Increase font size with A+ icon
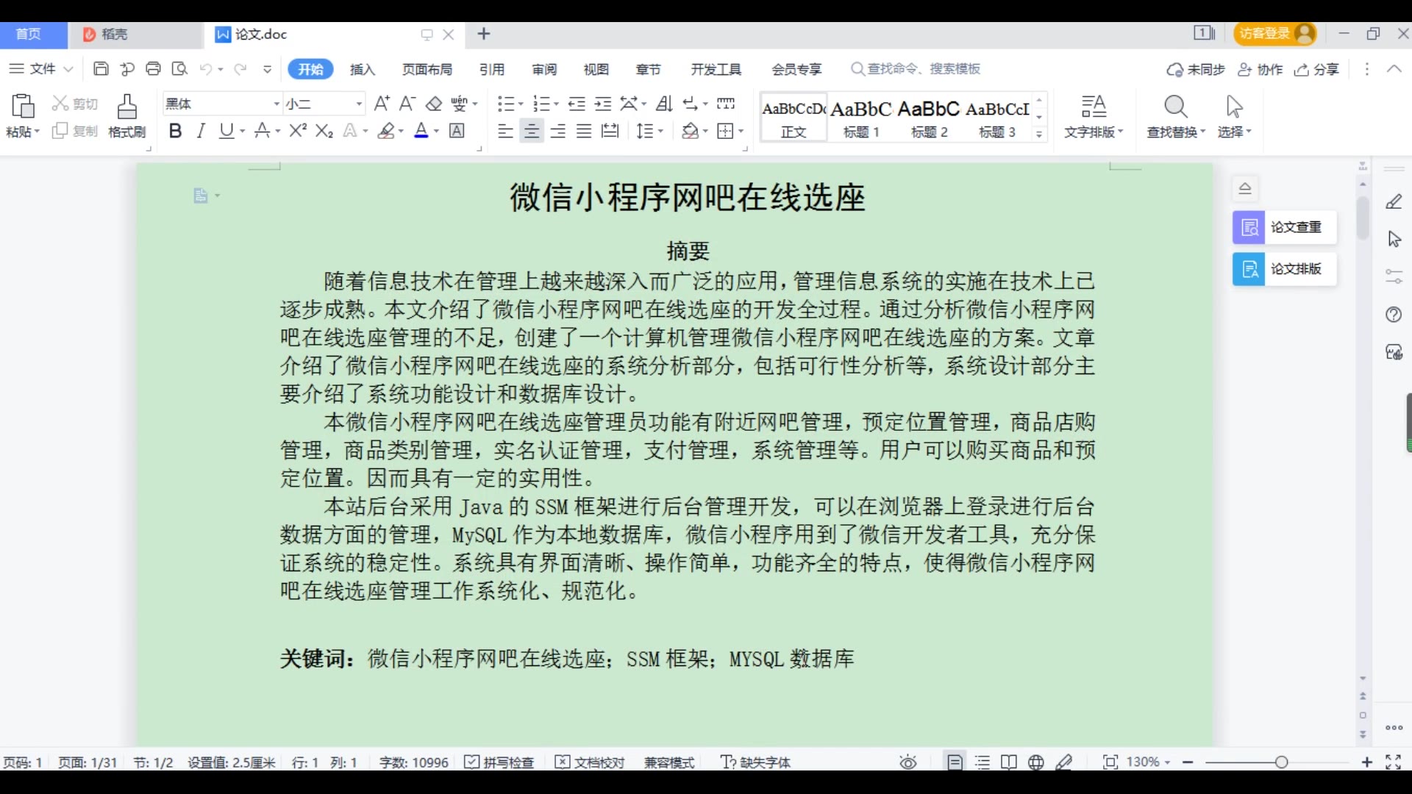The height and width of the screenshot is (794, 1412). [x=381, y=104]
